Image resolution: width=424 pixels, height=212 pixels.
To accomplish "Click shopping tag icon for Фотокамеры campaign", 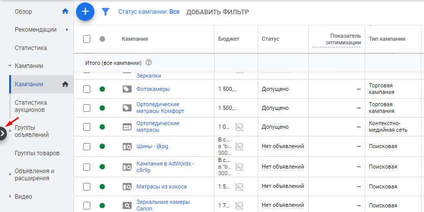I will click(127, 89).
